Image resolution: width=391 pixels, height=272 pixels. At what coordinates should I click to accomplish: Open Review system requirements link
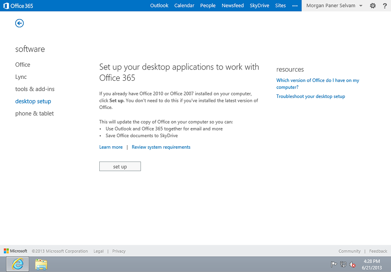(161, 147)
